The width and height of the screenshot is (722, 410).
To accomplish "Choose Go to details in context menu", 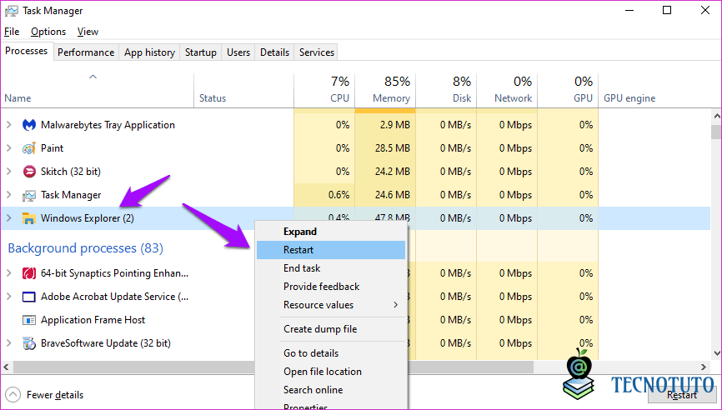I will (x=331, y=353).
